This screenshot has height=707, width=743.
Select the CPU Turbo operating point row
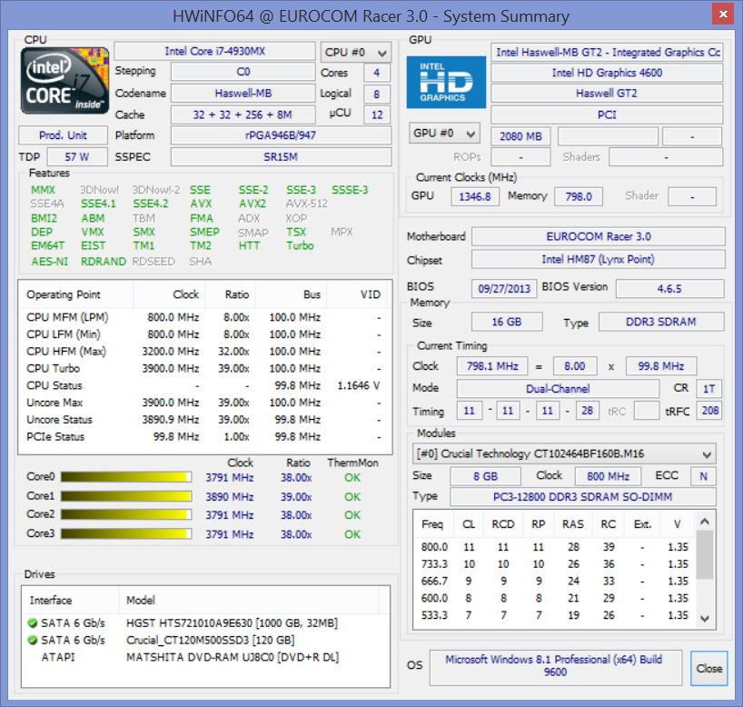coord(203,368)
